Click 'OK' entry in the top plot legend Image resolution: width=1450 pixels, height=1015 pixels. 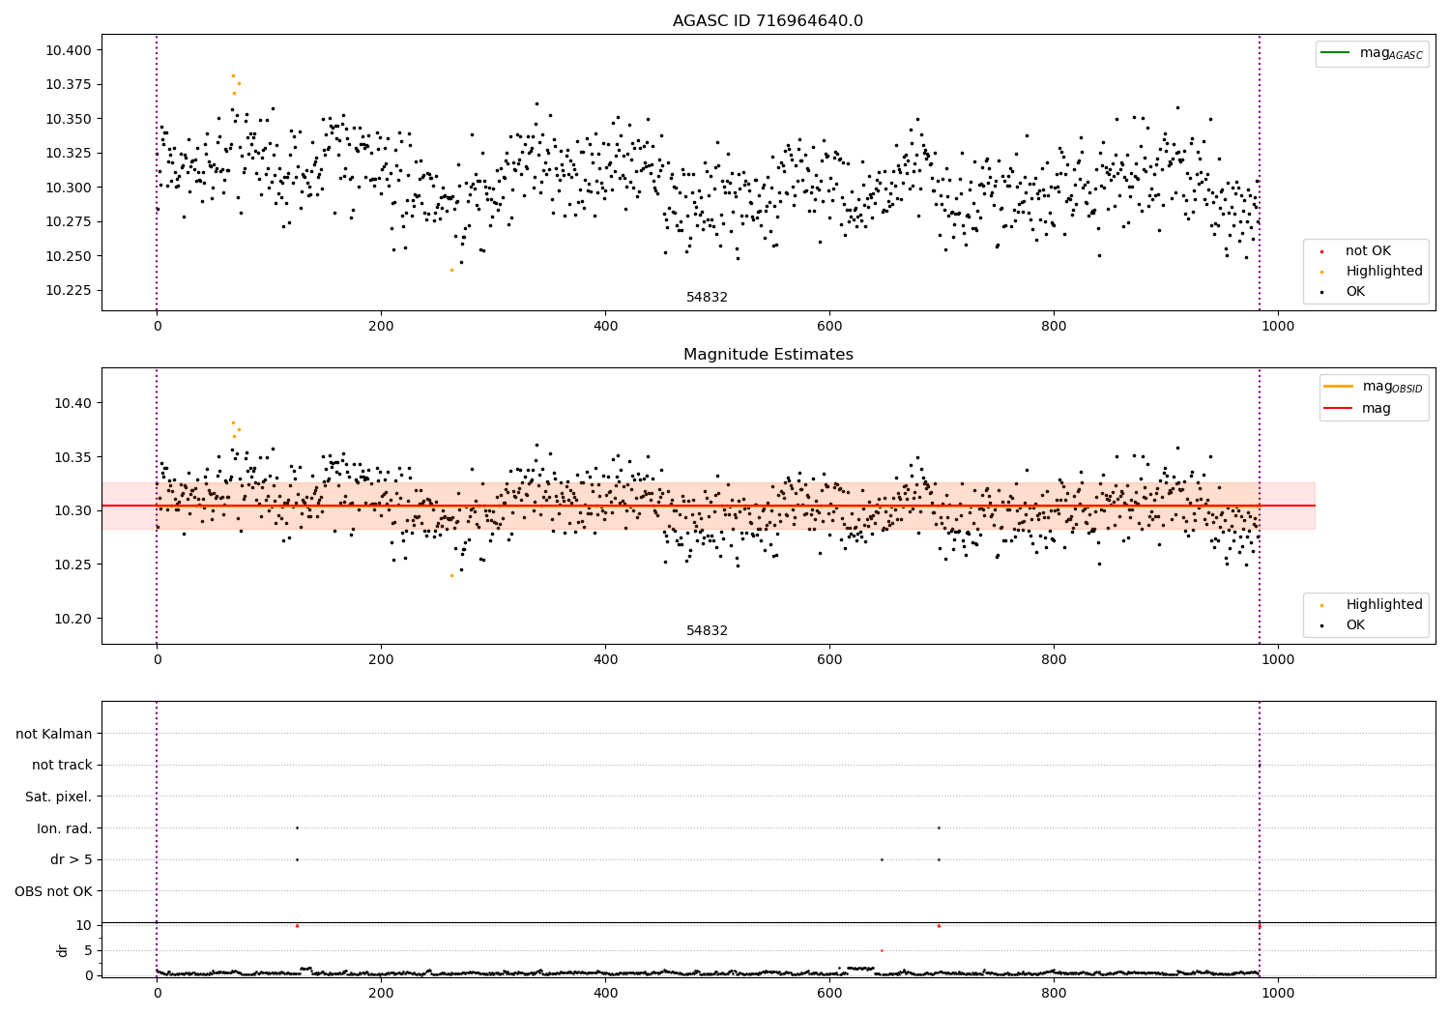1355,292
